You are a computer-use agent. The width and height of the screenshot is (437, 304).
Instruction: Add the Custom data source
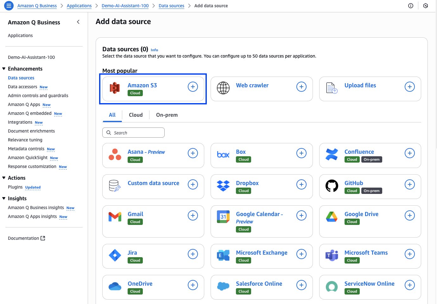193,184
